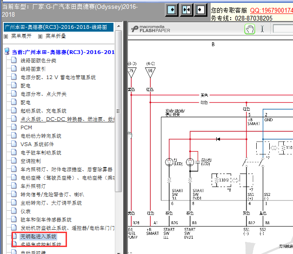Click the 当前车型 Odyssey 2016-2018 title text
This screenshot has width=293, height=254.
70,10
